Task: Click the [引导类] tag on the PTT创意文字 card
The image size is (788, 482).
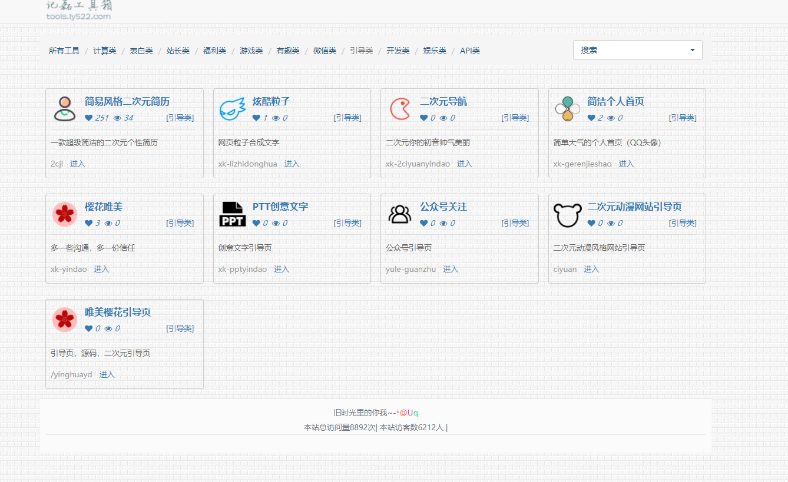Action: point(347,223)
